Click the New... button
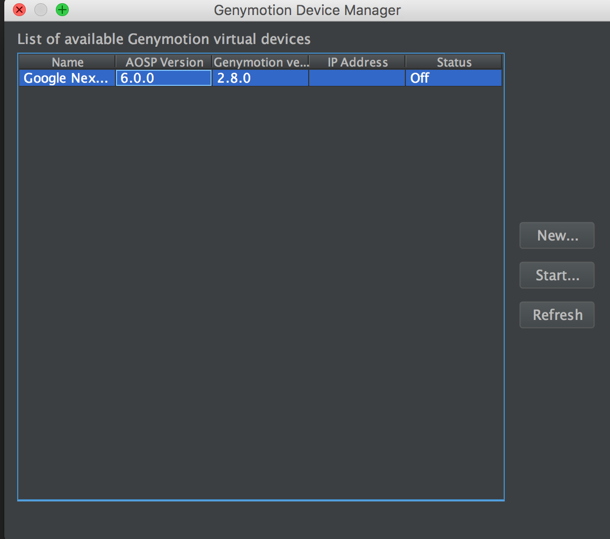The width and height of the screenshot is (610, 539). 557,236
